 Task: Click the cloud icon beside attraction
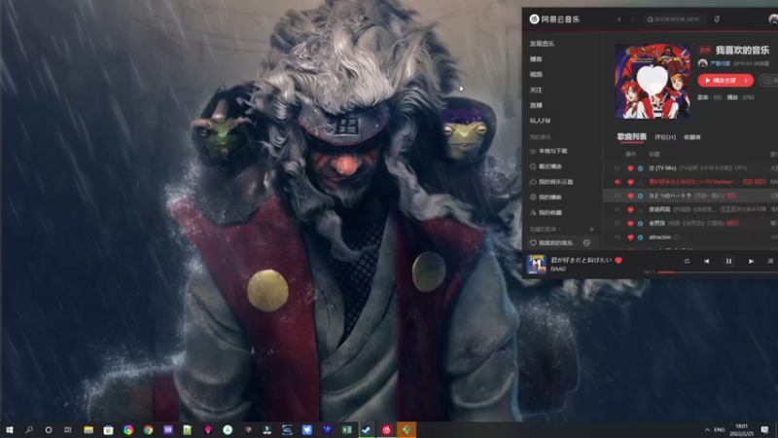pos(676,237)
